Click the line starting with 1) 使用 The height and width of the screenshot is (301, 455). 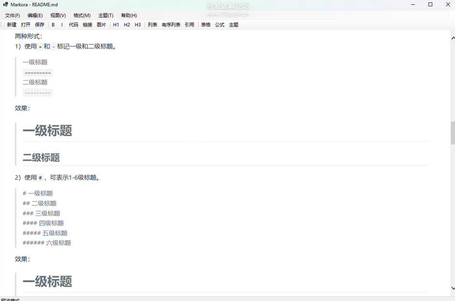click(x=66, y=46)
